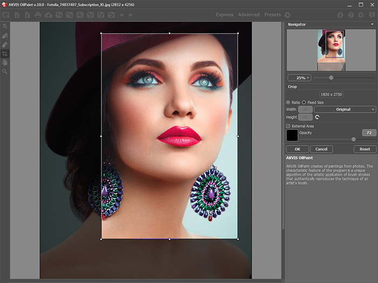Select the Fixed Size radio button

point(304,102)
